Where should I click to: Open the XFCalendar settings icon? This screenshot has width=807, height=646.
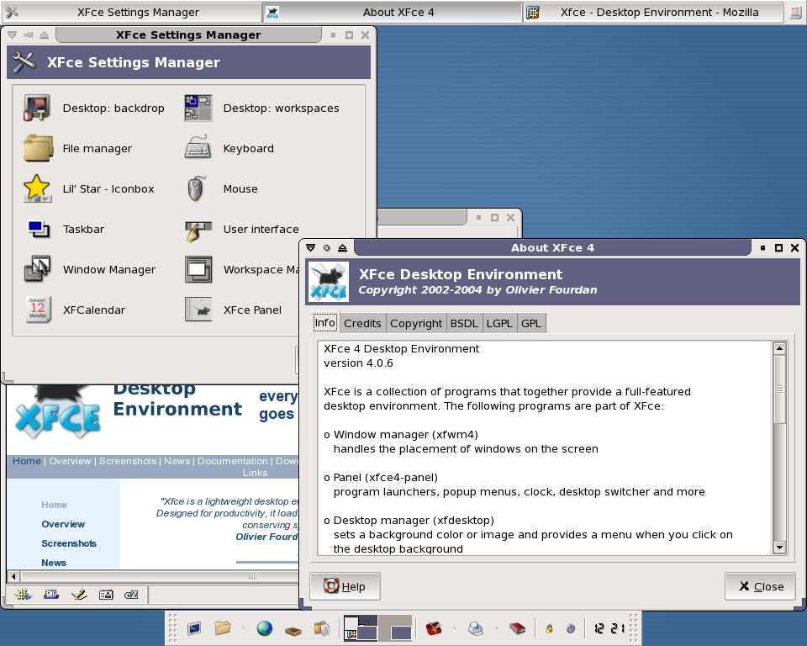point(38,309)
